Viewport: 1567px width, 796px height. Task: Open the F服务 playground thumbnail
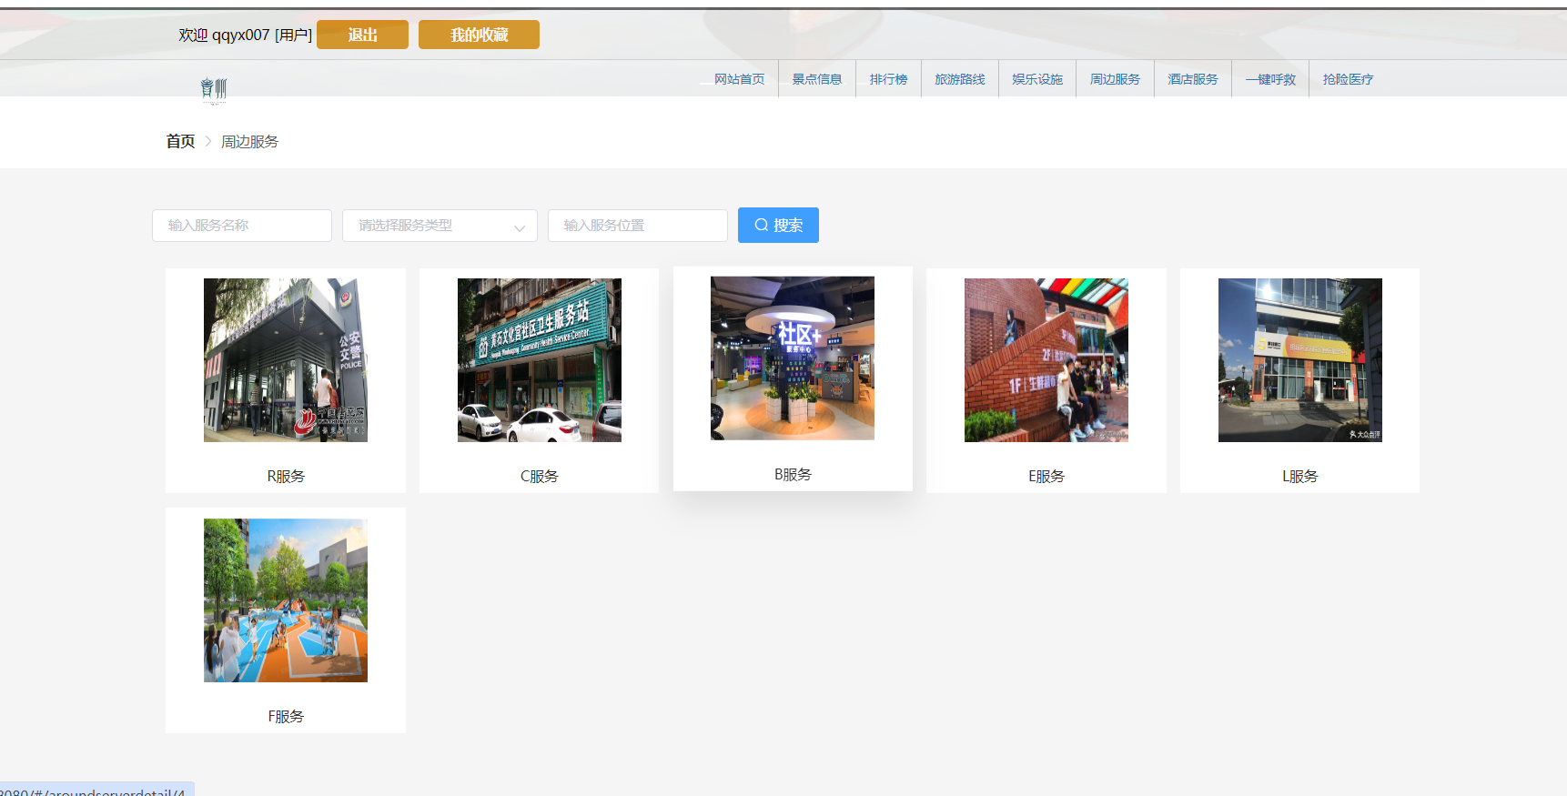click(x=286, y=600)
